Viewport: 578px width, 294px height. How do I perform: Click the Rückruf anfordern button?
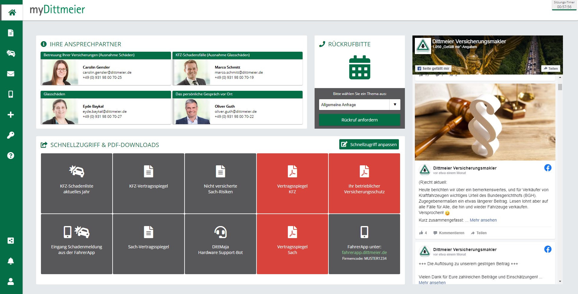point(359,120)
